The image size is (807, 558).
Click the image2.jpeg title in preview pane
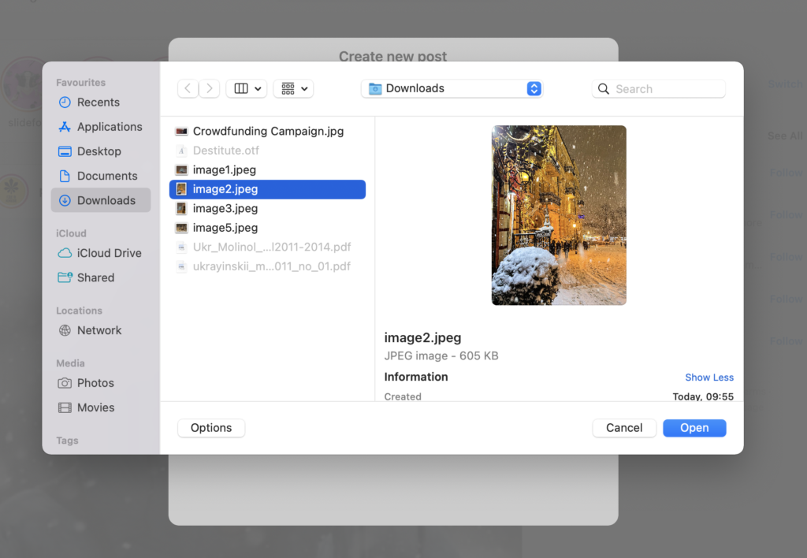[x=422, y=337]
